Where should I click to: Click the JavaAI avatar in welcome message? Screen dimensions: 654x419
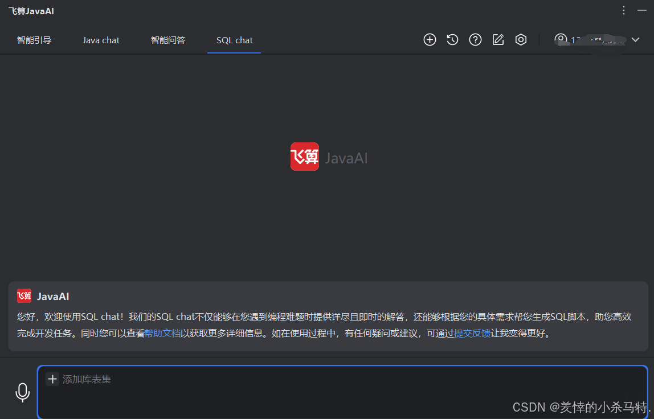[x=24, y=296]
